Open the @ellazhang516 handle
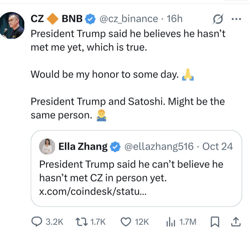This screenshot has width=250, height=232. point(159,146)
